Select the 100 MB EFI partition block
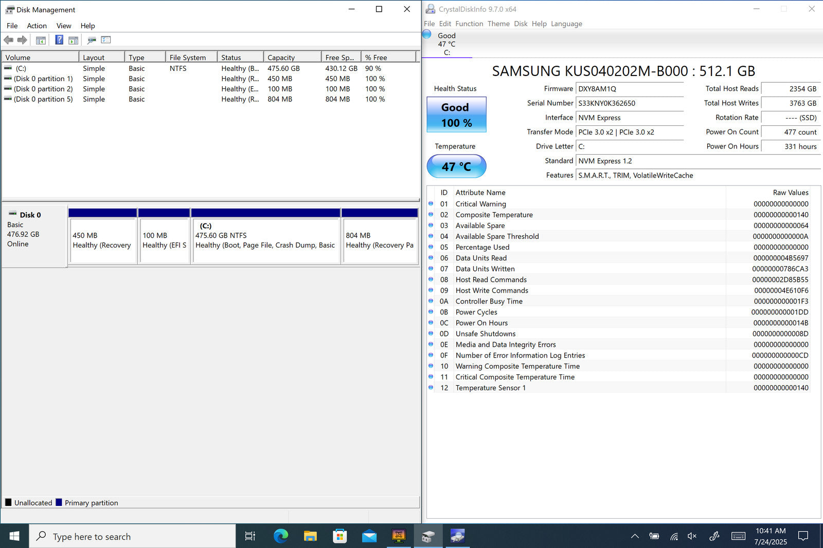823x548 pixels. click(164, 240)
